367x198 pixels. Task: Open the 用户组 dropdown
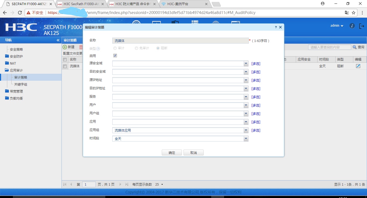[246, 114]
